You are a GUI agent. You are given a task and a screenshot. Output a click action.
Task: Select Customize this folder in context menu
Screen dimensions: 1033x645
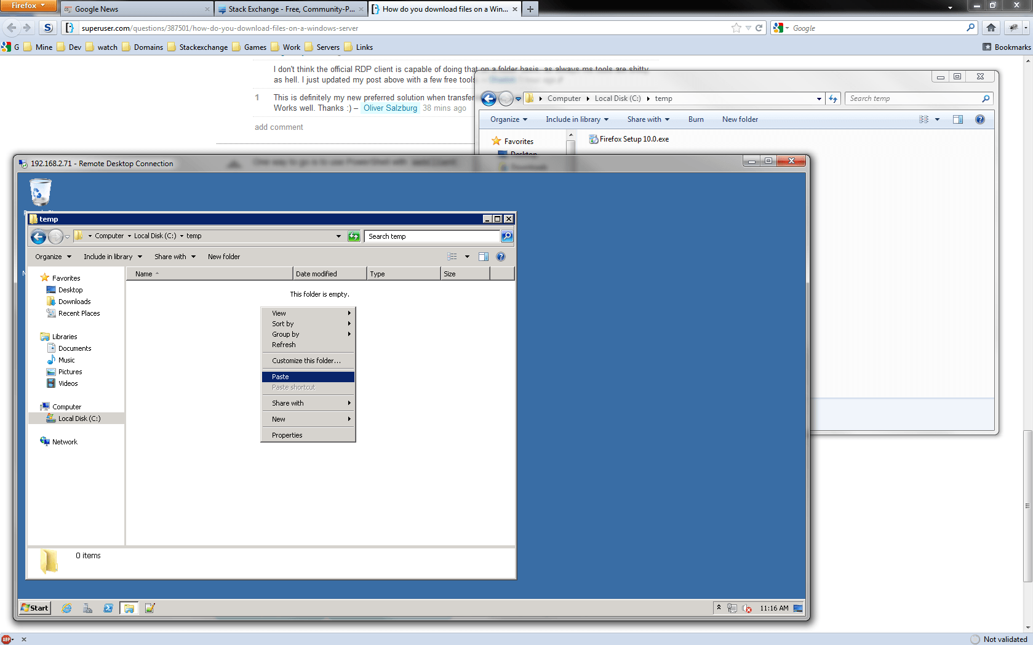pyautogui.click(x=308, y=361)
